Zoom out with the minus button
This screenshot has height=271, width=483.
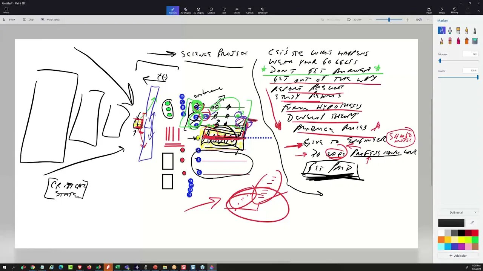coord(371,20)
